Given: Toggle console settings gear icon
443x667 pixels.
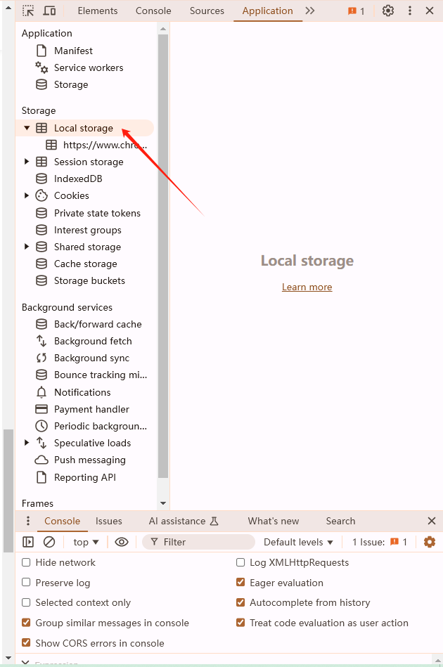Looking at the screenshot, I should tap(430, 542).
